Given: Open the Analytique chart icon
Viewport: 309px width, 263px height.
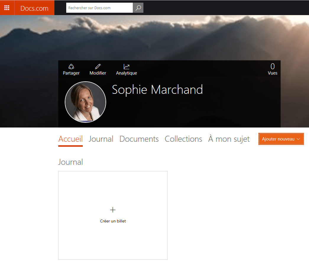Looking at the screenshot, I should pos(127,67).
